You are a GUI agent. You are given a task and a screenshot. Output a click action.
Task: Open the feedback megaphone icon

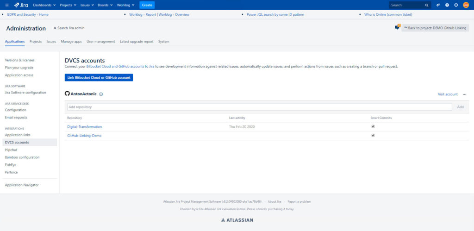pyautogui.click(x=438, y=5)
